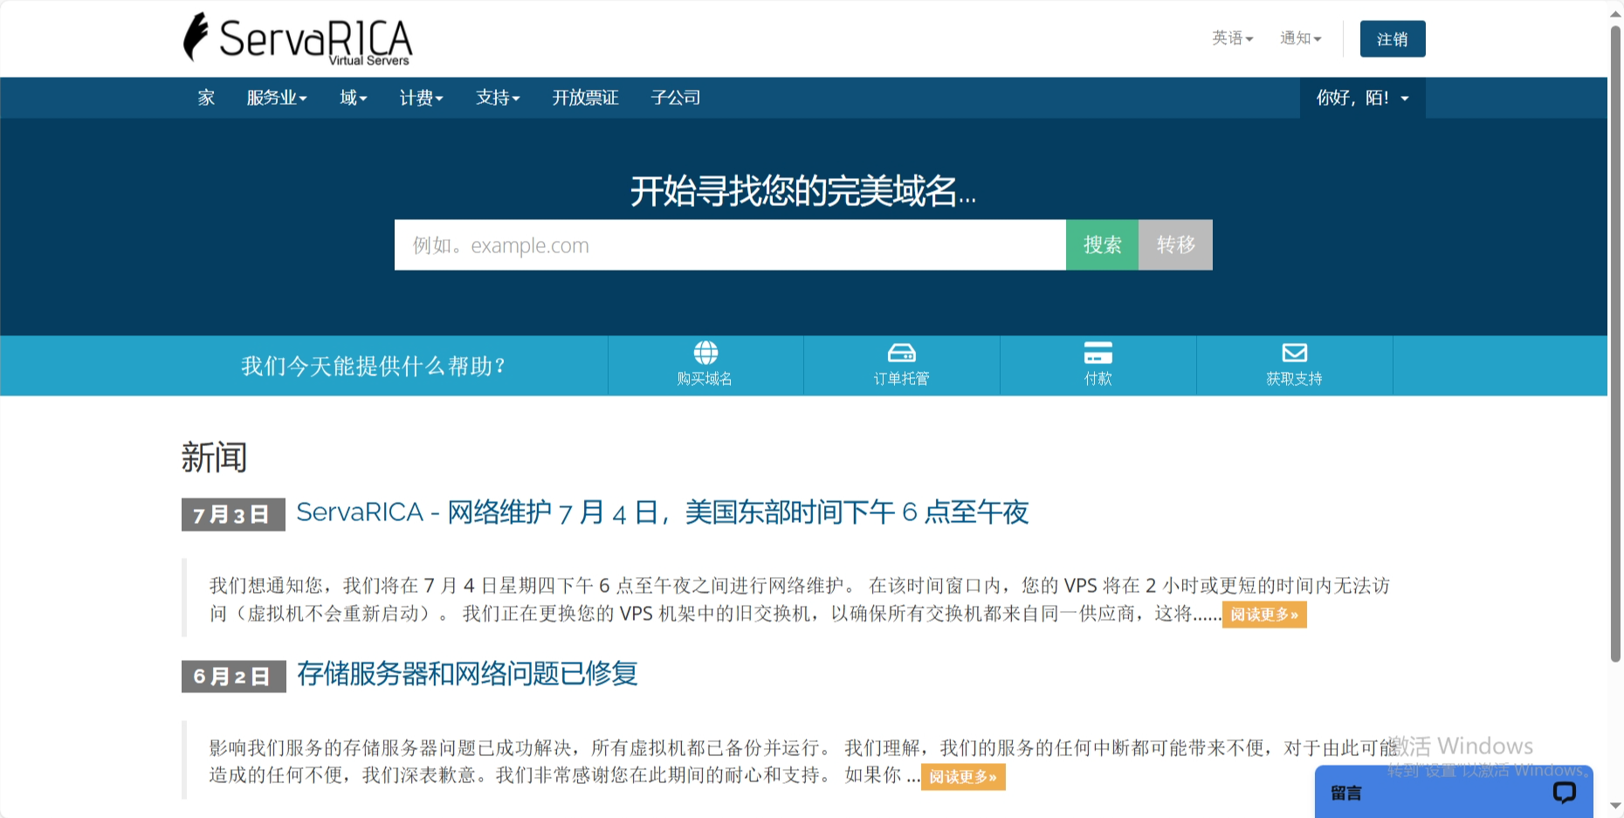Click the gray 转移 transfer button

tap(1175, 245)
